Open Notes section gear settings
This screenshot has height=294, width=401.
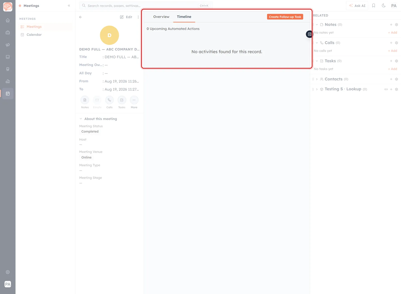pyautogui.click(x=396, y=25)
